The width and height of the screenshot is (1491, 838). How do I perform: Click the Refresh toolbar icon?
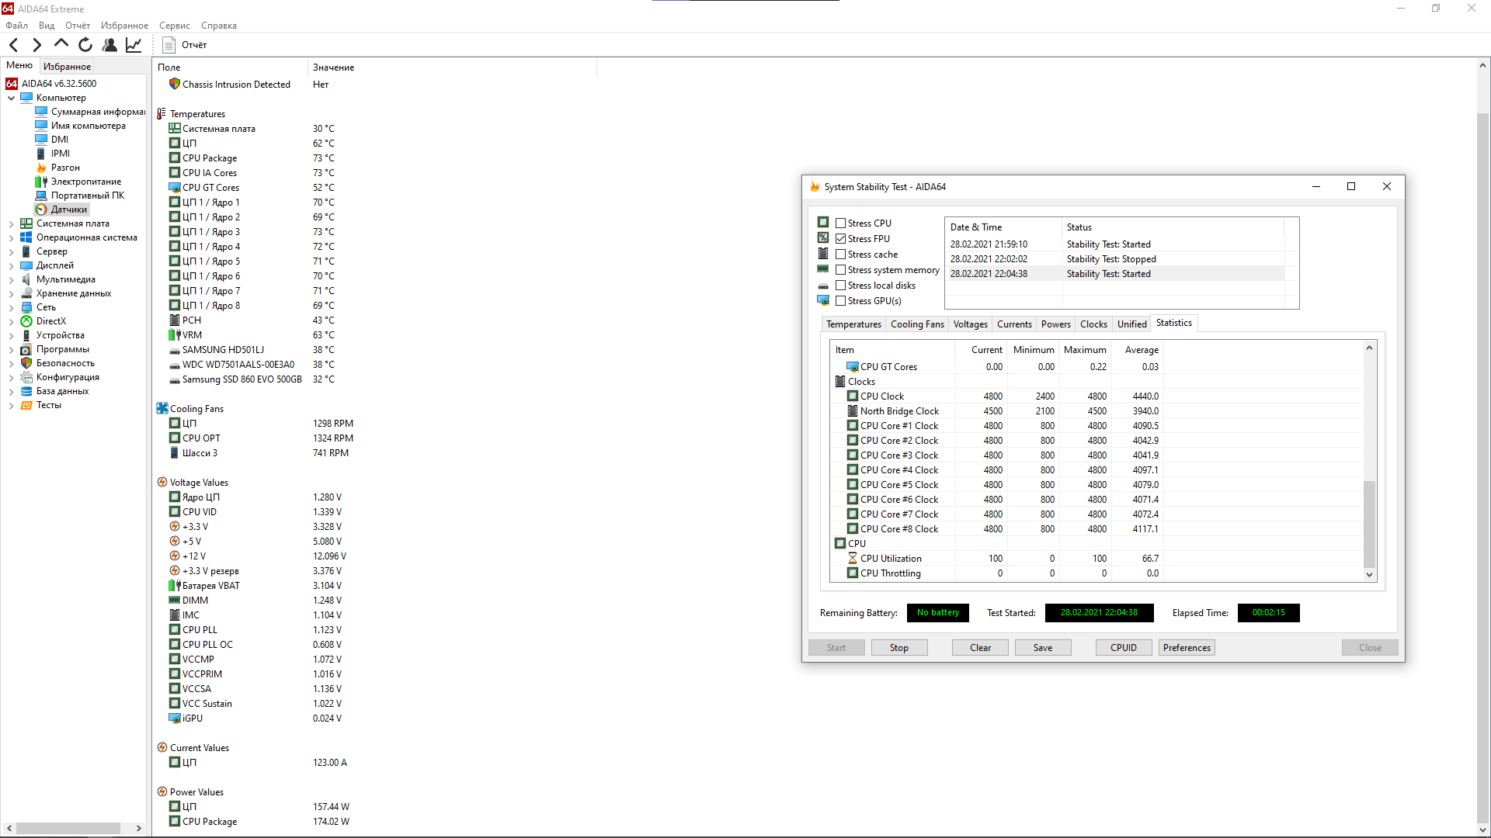85,45
